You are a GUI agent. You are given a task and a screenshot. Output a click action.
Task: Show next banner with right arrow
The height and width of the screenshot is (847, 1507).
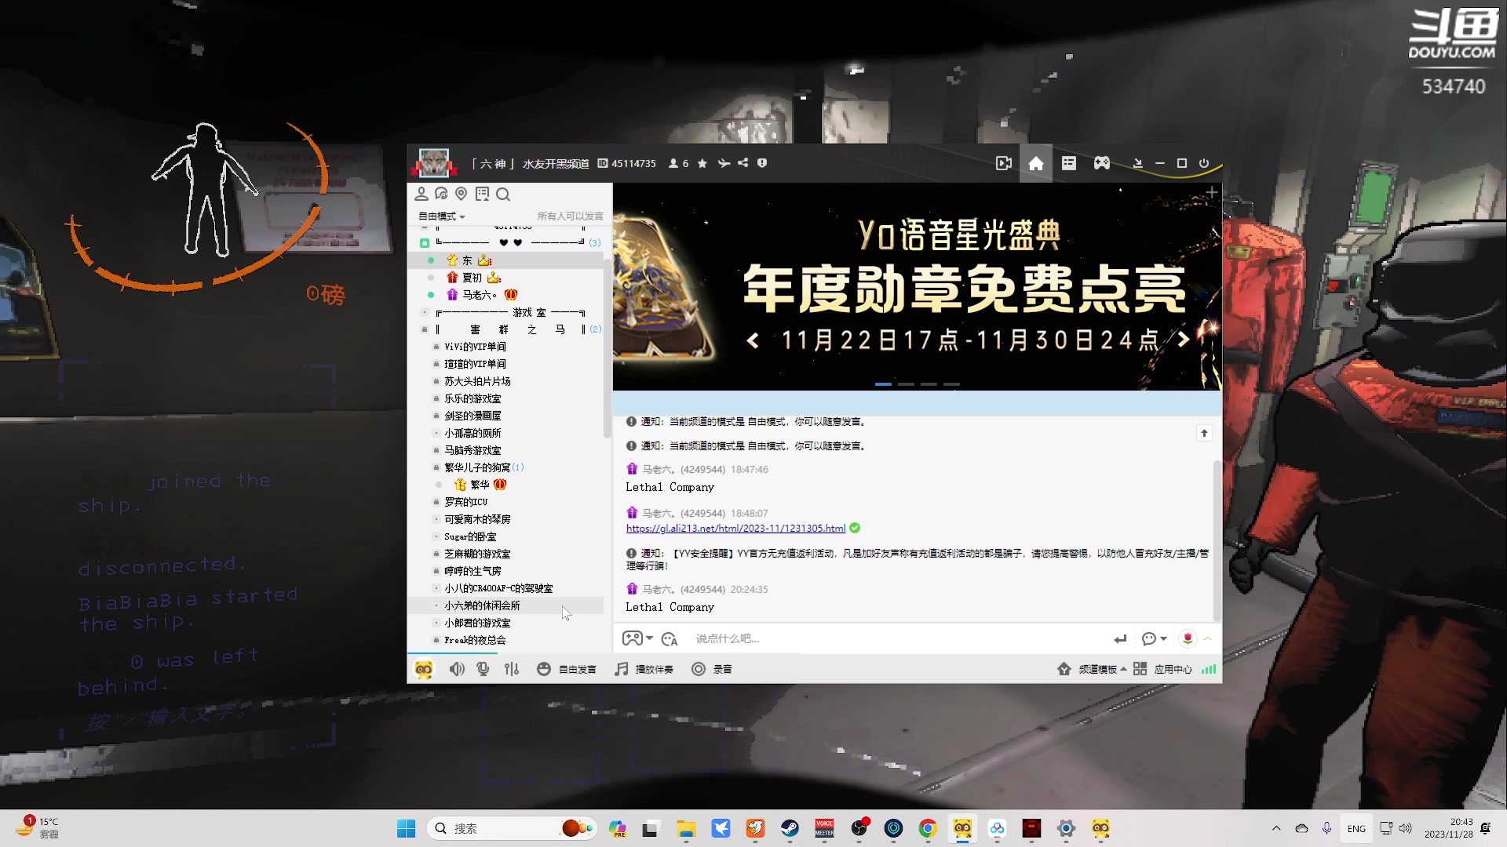pos(1183,340)
